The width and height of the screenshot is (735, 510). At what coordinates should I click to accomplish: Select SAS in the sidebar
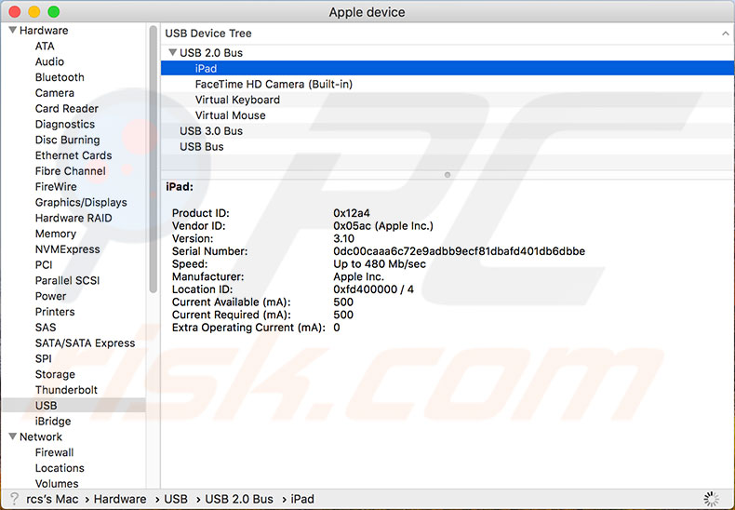tap(46, 328)
